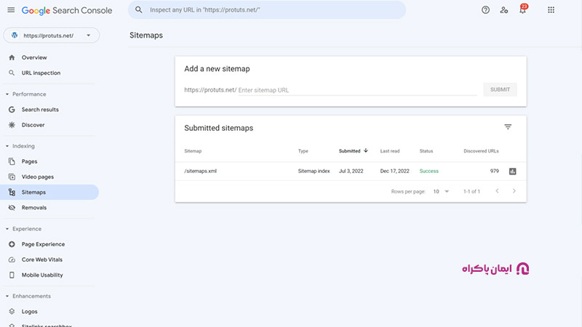The image size is (582, 327).
Task: Open the hamburger main menu
Action: [x=11, y=10]
